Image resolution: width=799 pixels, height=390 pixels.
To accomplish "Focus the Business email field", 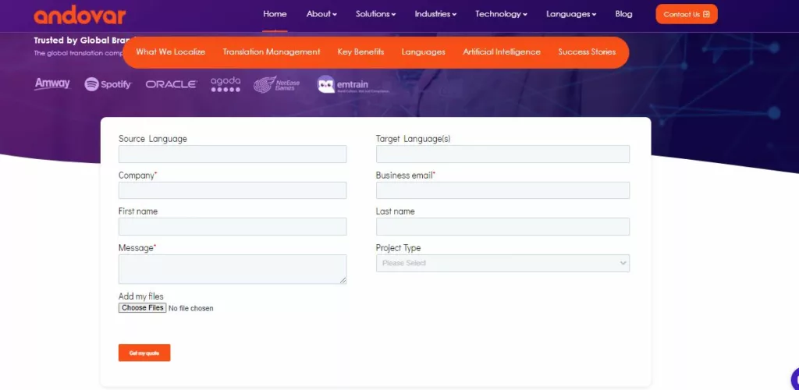I will click(x=503, y=190).
